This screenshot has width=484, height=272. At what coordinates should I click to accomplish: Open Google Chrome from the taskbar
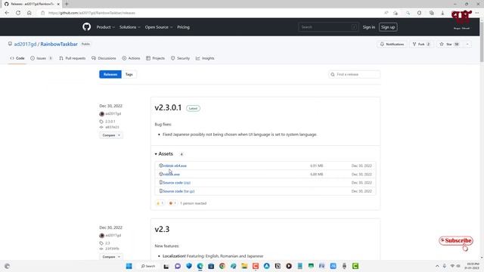[222, 266]
